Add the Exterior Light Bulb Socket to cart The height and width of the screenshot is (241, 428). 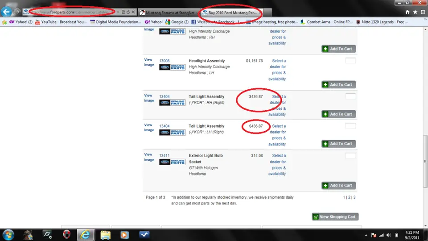(x=338, y=186)
